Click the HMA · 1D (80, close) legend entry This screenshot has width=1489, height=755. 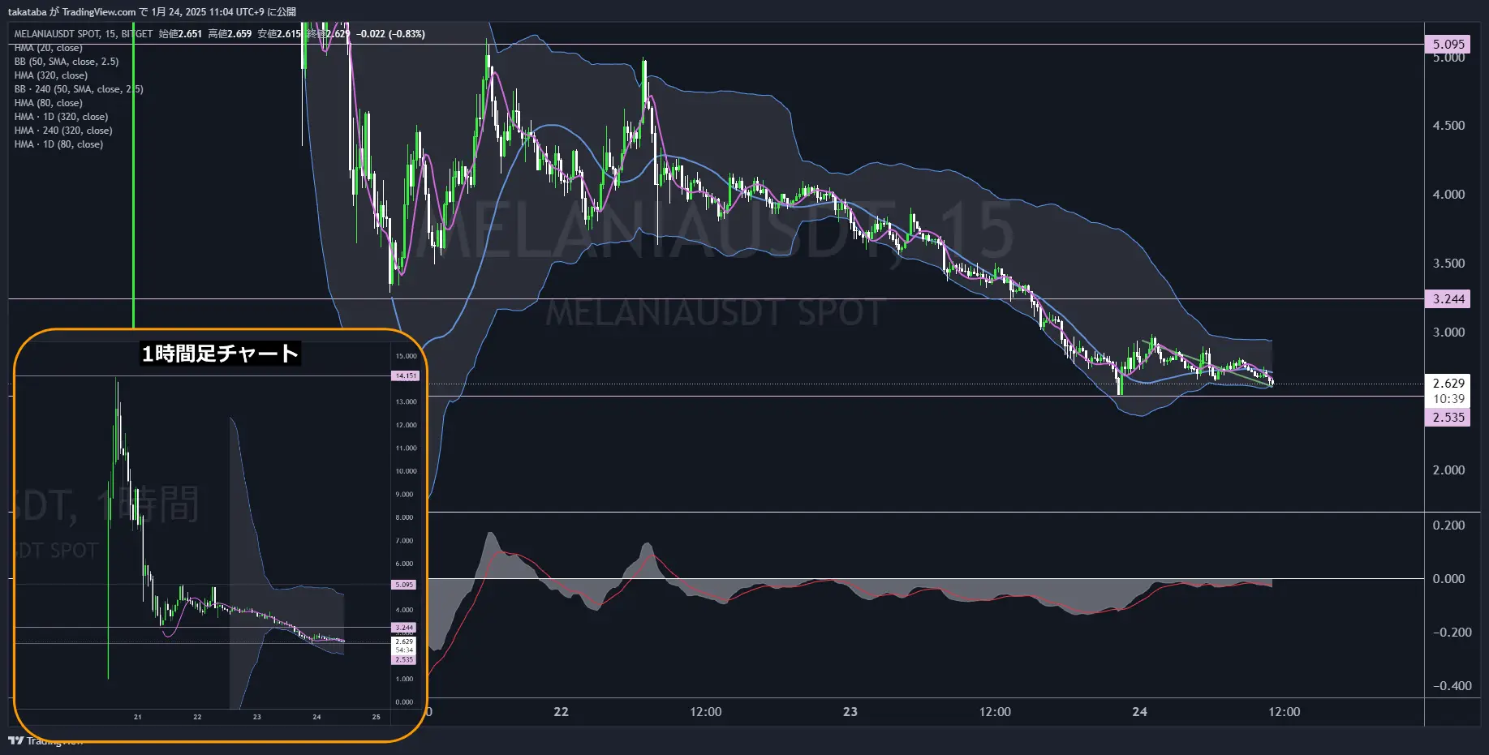pyautogui.click(x=58, y=144)
